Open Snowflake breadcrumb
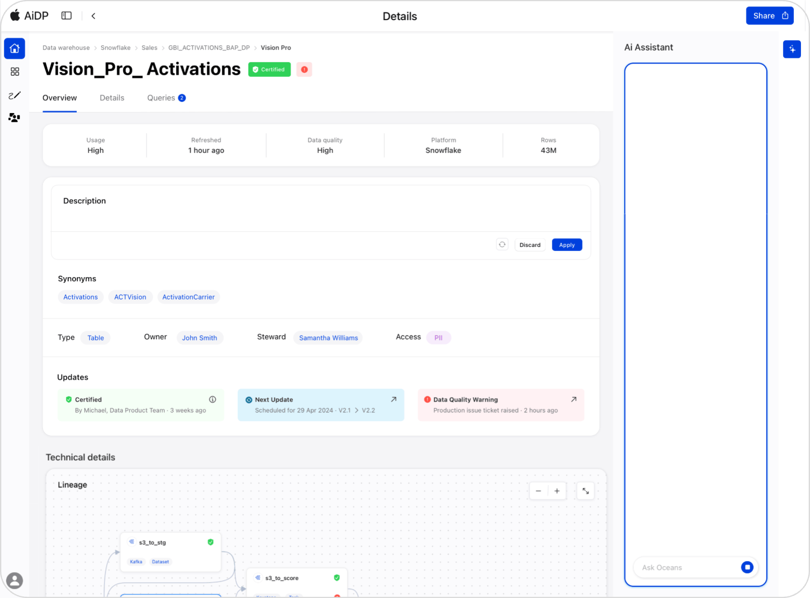The width and height of the screenshot is (810, 598). (x=116, y=47)
